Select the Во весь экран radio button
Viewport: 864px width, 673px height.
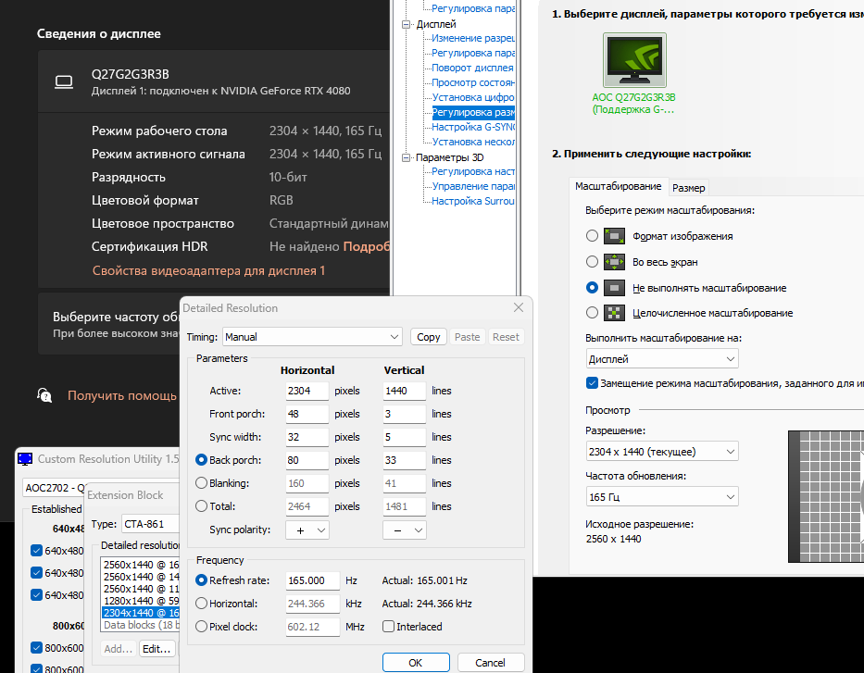click(592, 262)
